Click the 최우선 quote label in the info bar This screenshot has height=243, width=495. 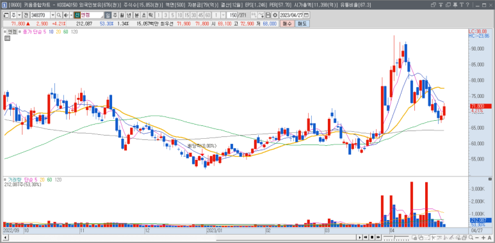(x=166, y=24)
